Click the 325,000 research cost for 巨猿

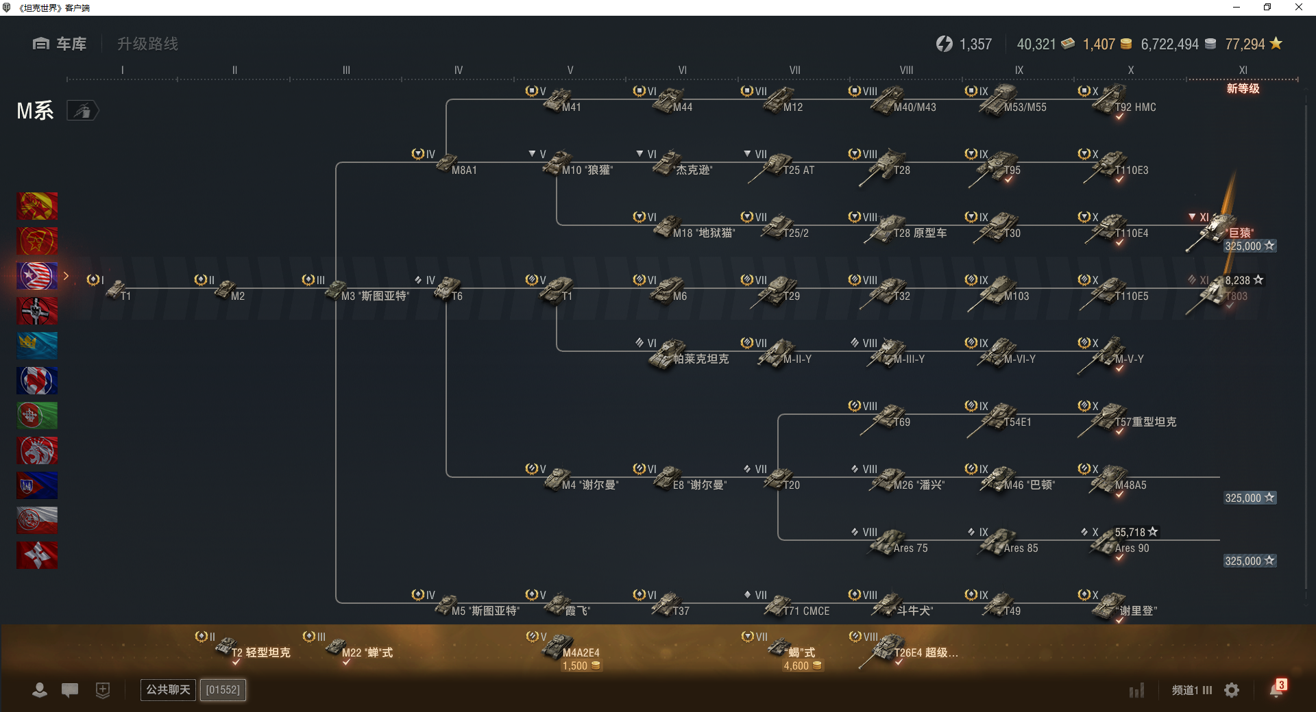click(1250, 246)
